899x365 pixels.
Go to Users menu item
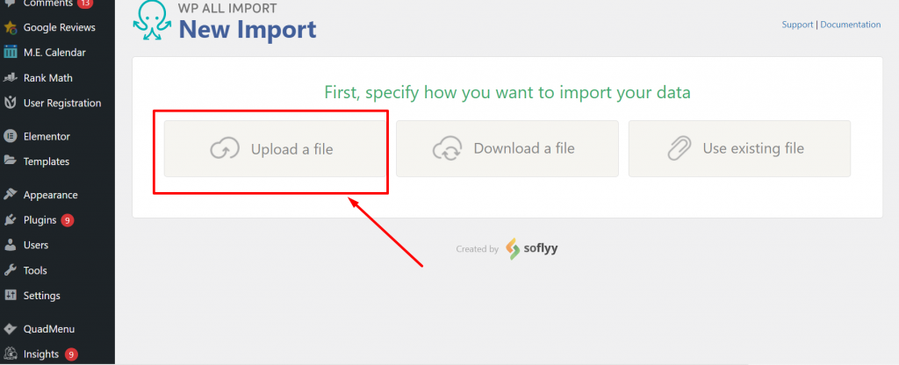pos(36,245)
